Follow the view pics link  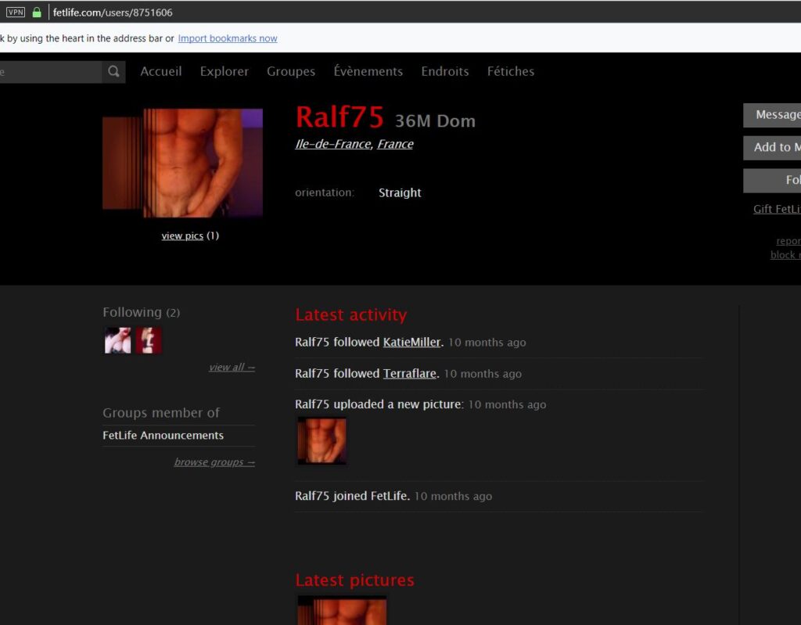click(182, 236)
